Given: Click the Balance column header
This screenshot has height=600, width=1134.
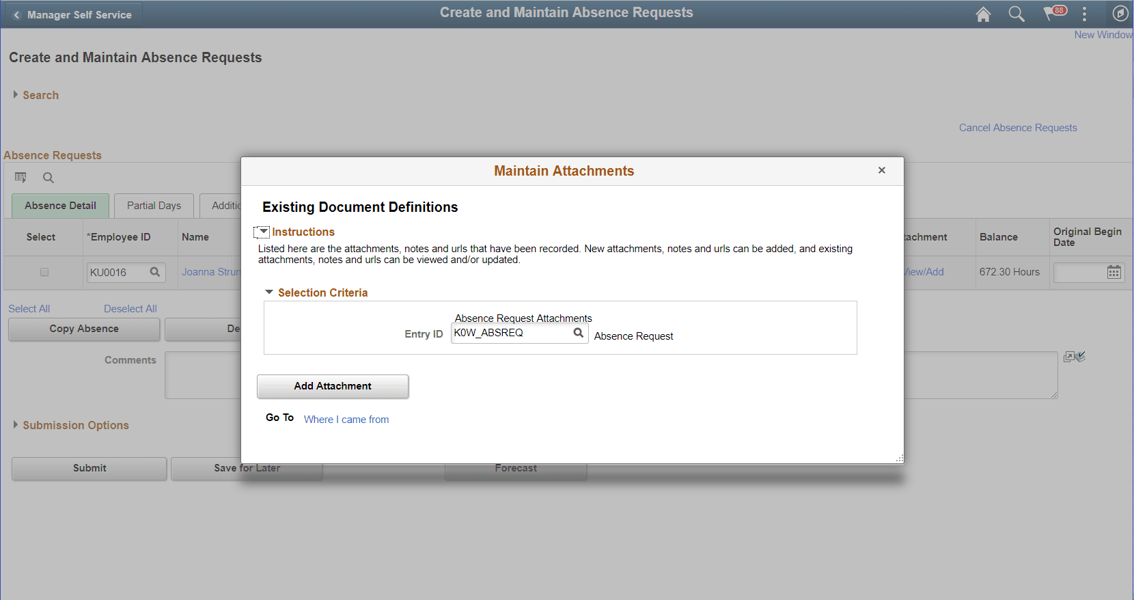Looking at the screenshot, I should (998, 237).
